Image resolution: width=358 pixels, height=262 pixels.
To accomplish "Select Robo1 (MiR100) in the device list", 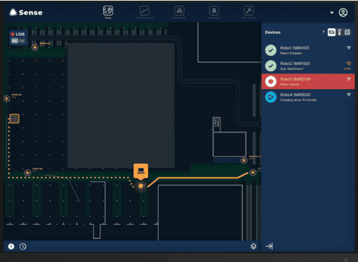I will coord(308,50).
